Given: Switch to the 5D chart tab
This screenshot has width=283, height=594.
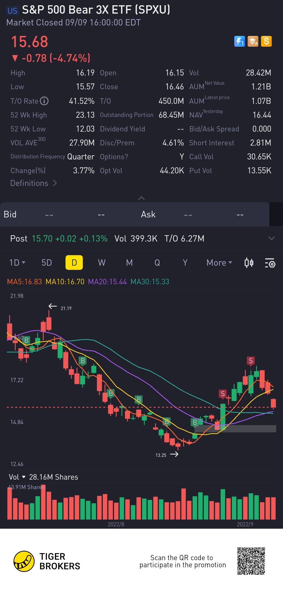Looking at the screenshot, I should [47, 263].
